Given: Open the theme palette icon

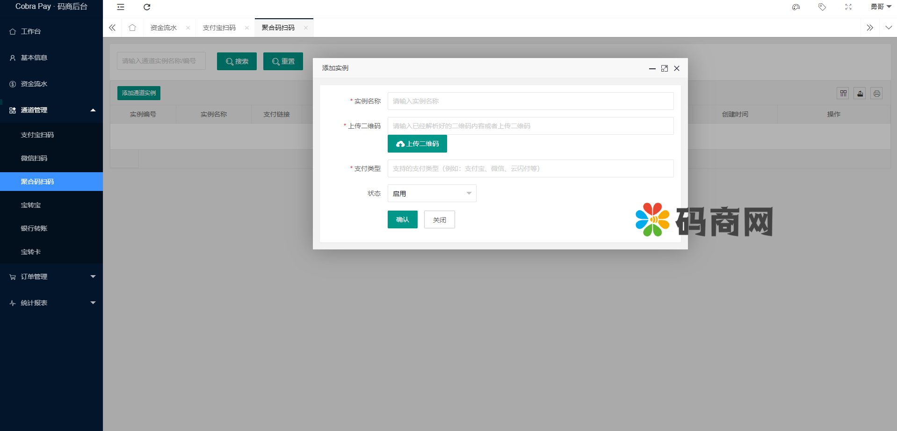Looking at the screenshot, I should point(796,7).
